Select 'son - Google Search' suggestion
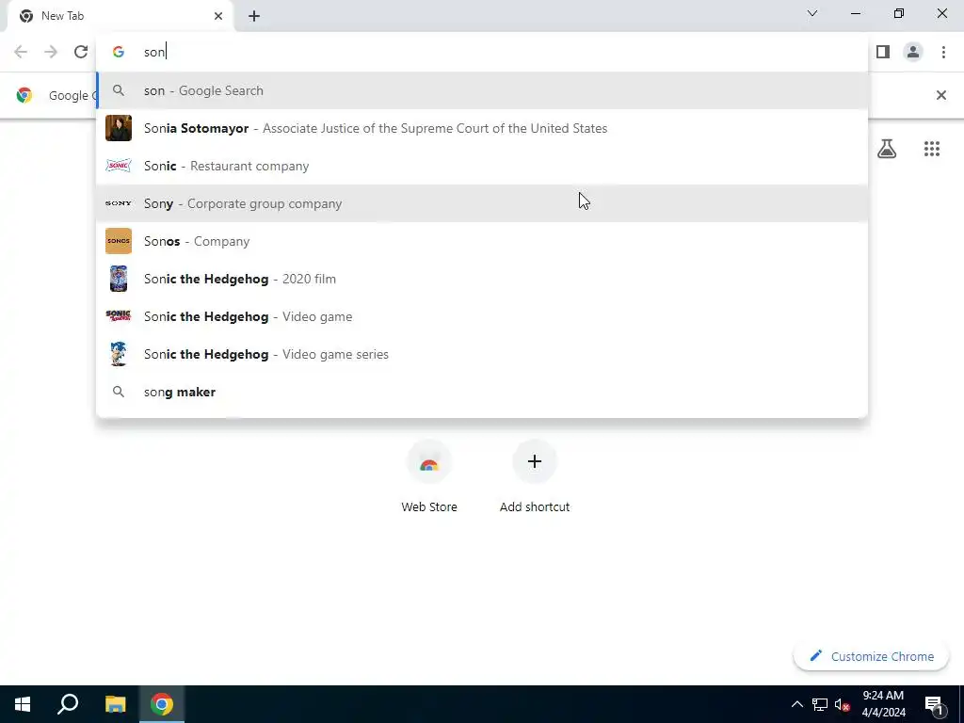Image resolution: width=964 pixels, height=723 pixels. [x=482, y=90]
